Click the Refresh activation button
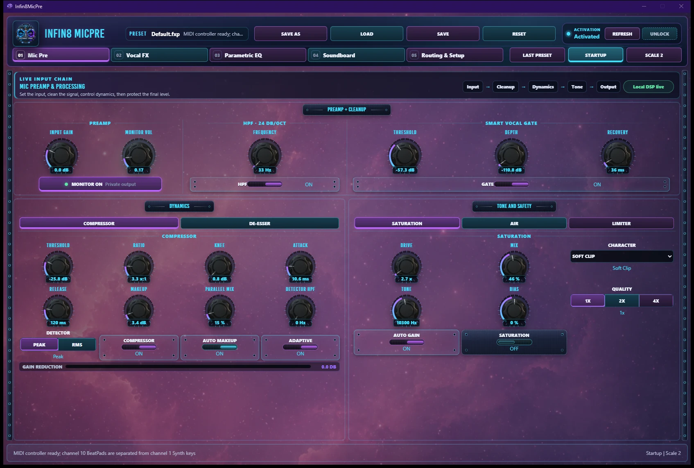Screen dimensions: 694x468 click(622, 34)
